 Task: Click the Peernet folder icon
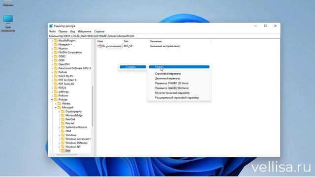click(63, 123)
